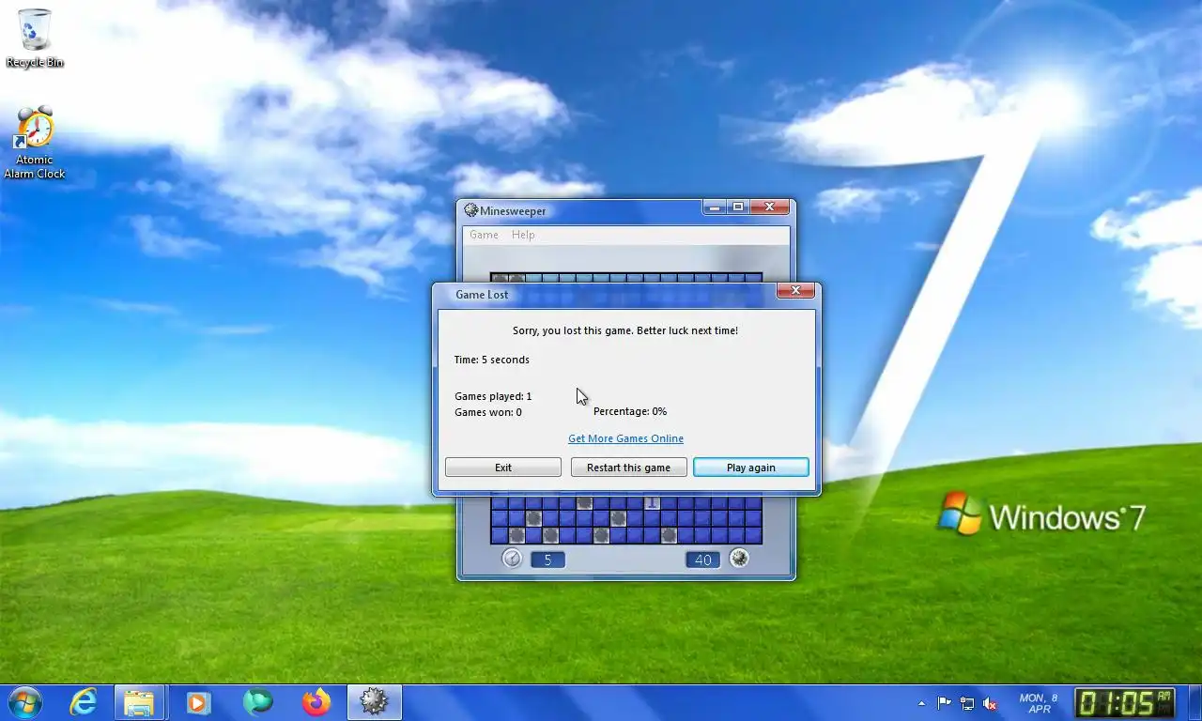This screenshot has height=721, width=1202.
Task: Show hidden tray icons arrow
Action: click(x=922, y=702)
